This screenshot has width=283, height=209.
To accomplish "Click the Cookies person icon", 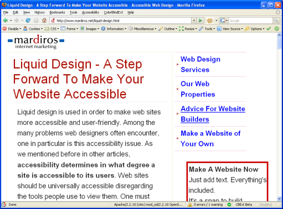I will tap(25, 29).
